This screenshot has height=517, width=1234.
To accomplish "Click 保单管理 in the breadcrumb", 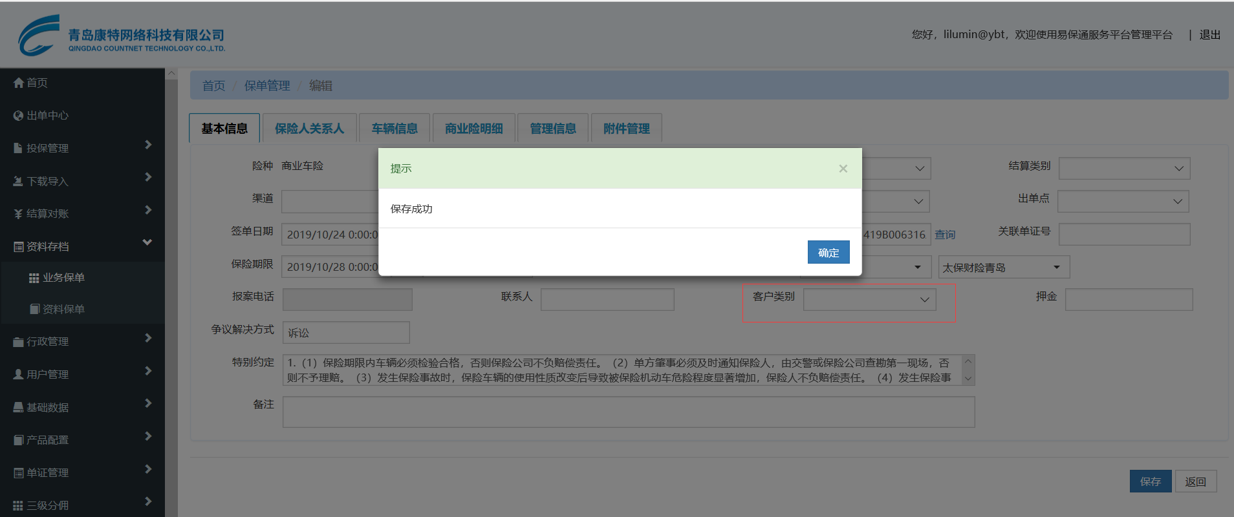I will pyautogui.click(x=267, y=85).
